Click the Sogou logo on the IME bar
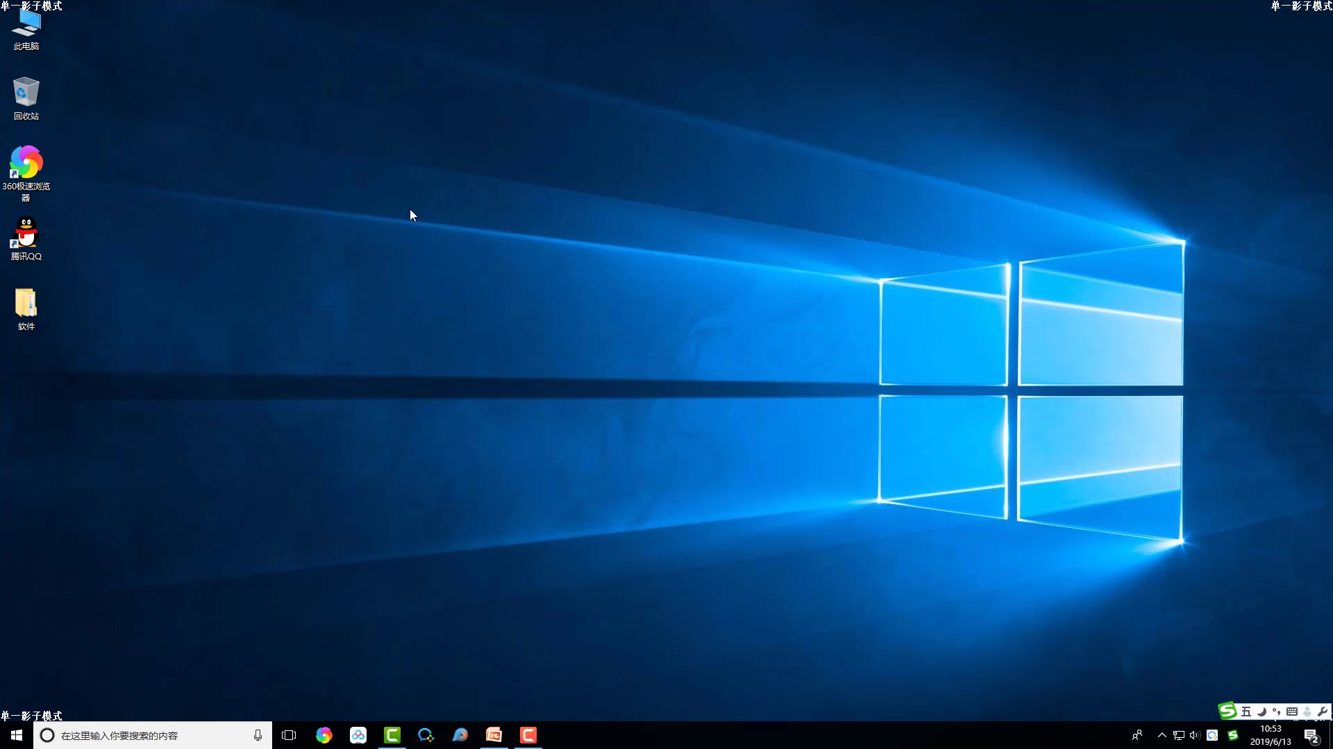Image resolution: width=1333 pixels, height=749 pixels. click(1227, 711)
